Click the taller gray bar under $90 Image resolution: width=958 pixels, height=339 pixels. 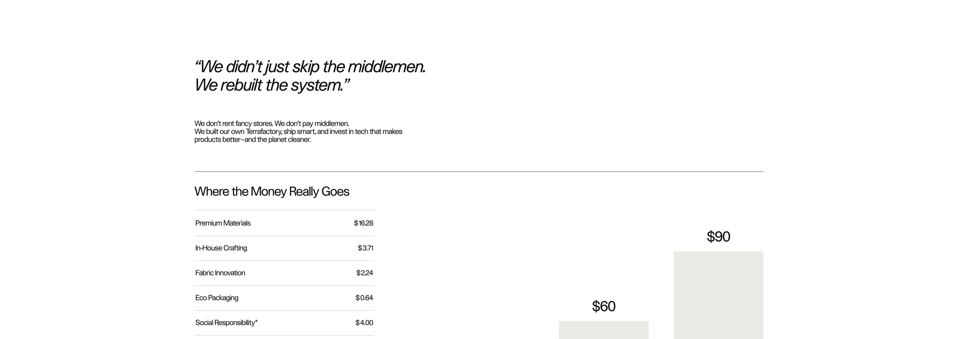click(718, 295)
